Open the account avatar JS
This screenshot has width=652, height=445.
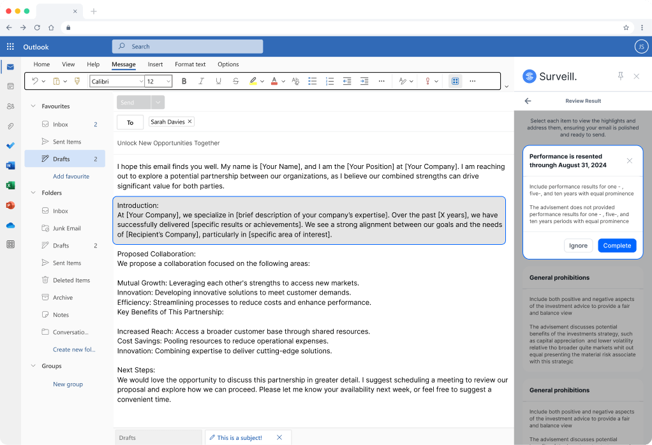pos(641,47)
